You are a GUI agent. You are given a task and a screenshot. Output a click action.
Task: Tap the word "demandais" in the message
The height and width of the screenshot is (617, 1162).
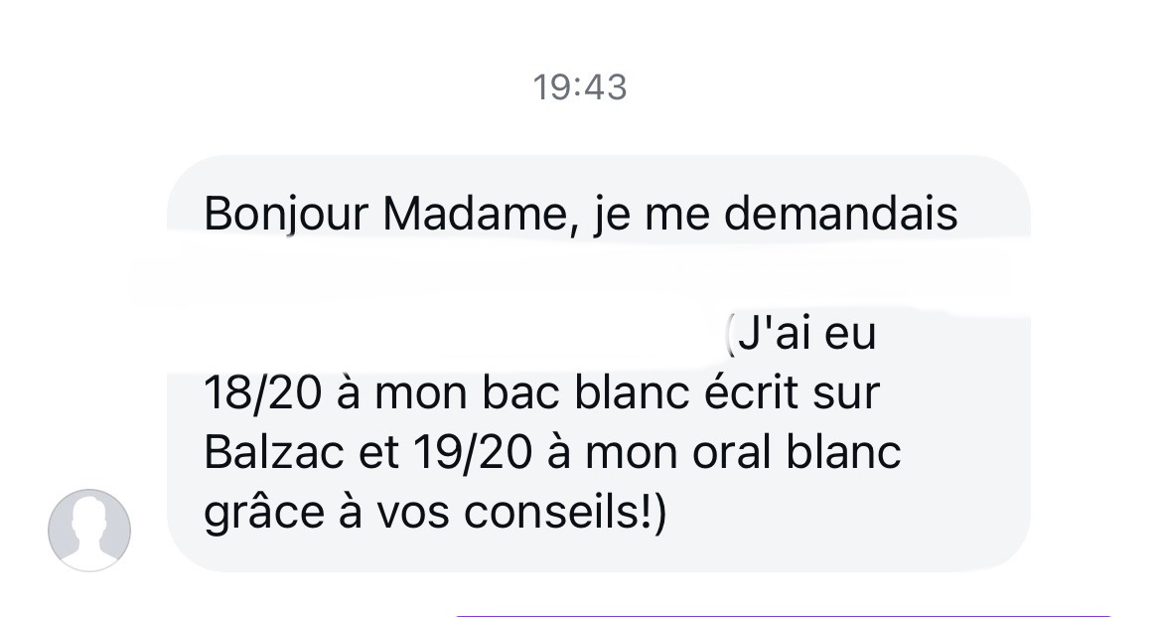click(840, 214)
